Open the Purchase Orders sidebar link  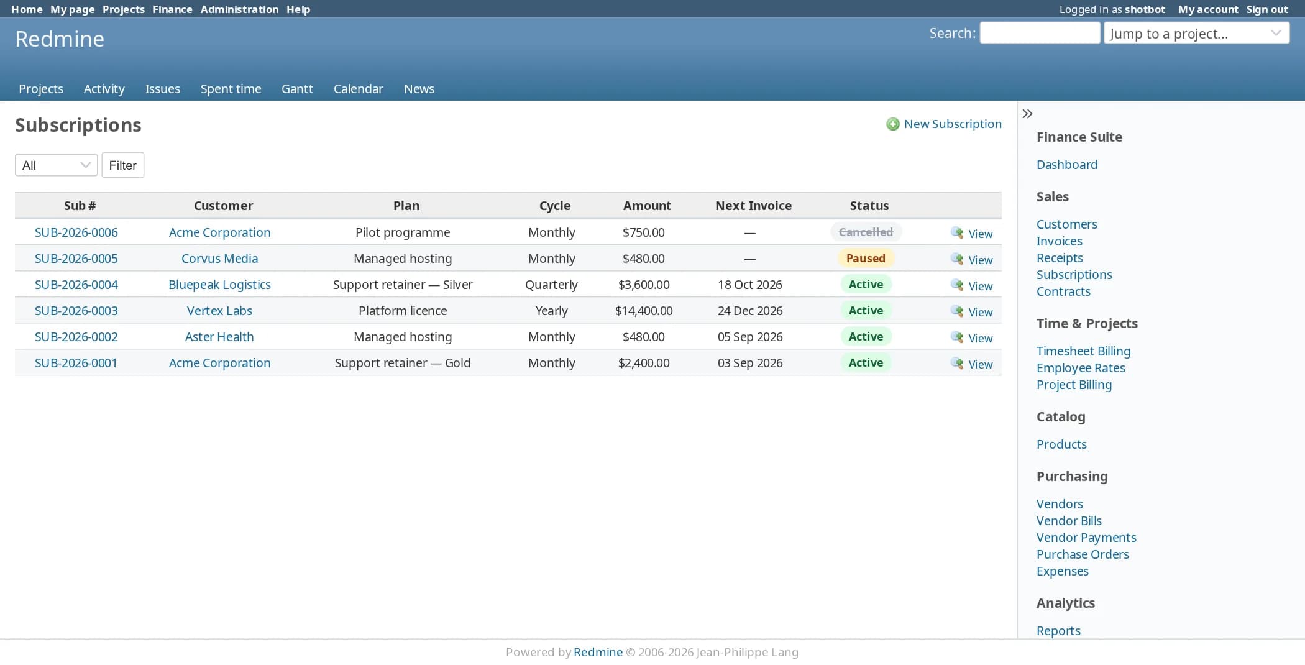pos(1083,554)
